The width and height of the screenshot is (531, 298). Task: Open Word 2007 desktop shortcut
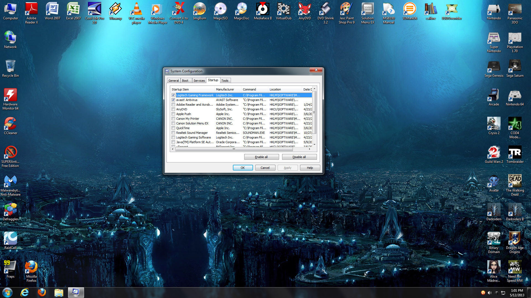coord(53,11)
